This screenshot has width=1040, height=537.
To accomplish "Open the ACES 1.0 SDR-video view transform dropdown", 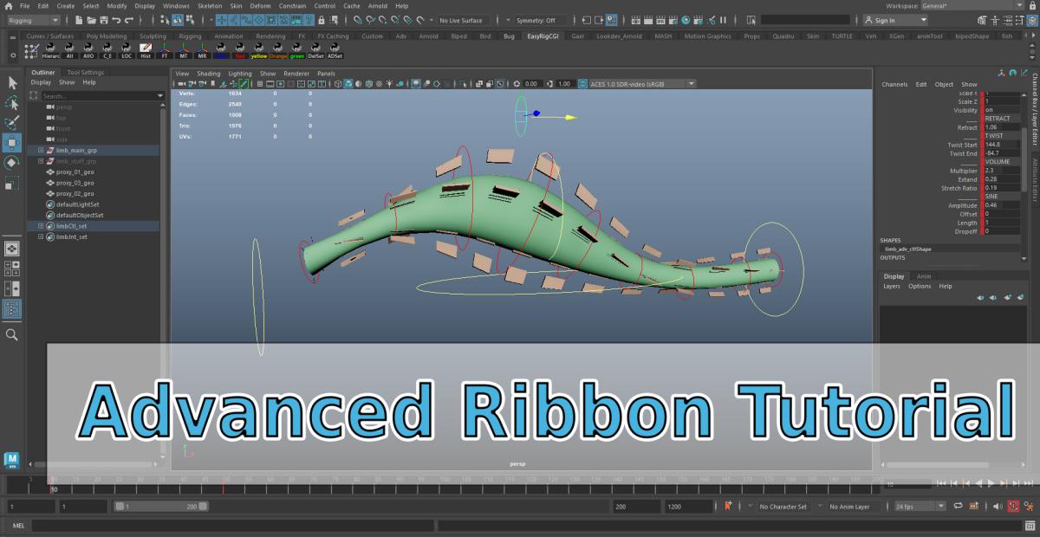I will [642, 84].
